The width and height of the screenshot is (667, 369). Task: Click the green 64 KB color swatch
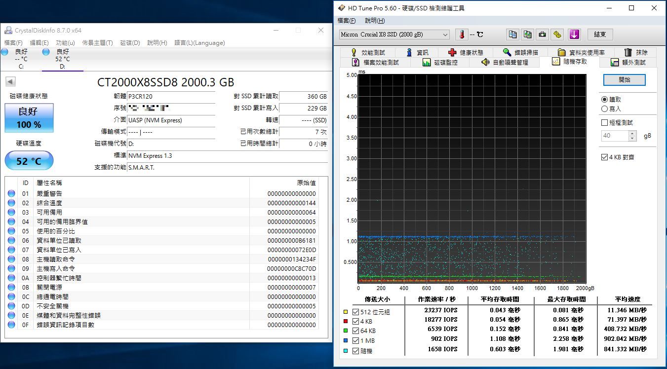346,331
